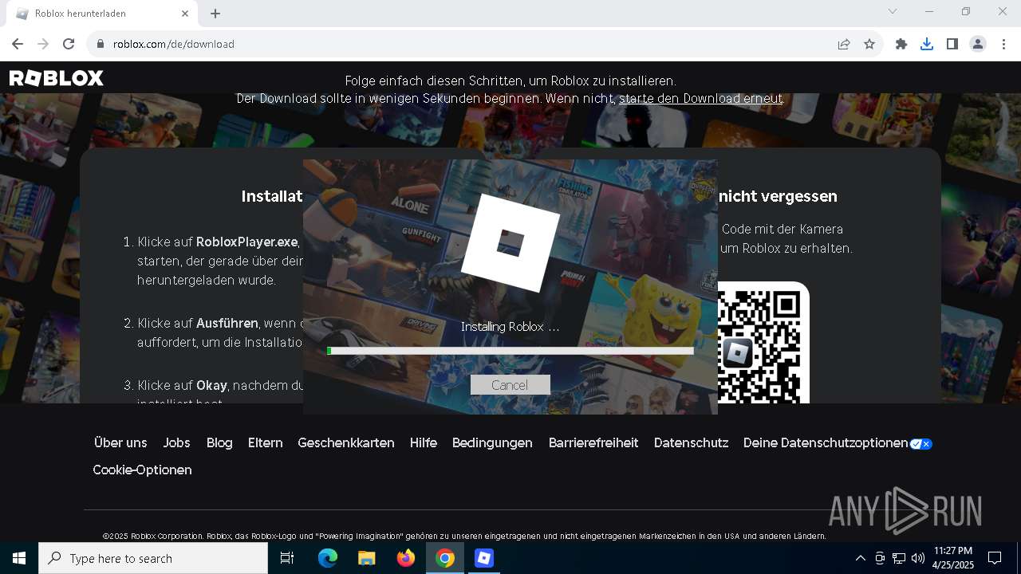1021x574 pixels.
Task: View site information with the padlock icon
Action: [x=101, y=44]
